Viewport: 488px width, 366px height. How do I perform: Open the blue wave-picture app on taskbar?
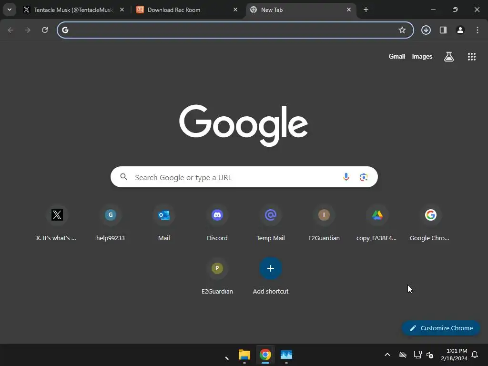click(x=286, y=355)
